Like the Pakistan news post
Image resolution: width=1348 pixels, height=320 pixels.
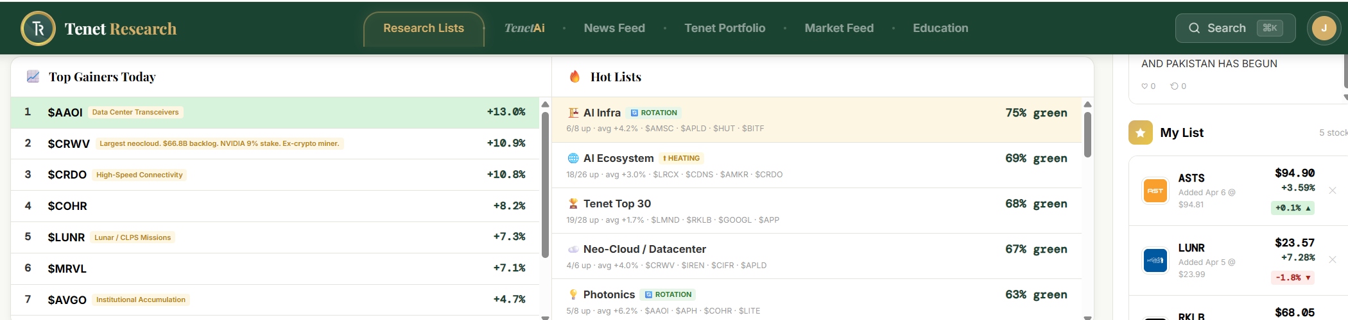(x=1148, y=86)
